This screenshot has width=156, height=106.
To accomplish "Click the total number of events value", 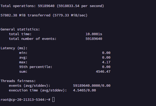I will 94,39.
